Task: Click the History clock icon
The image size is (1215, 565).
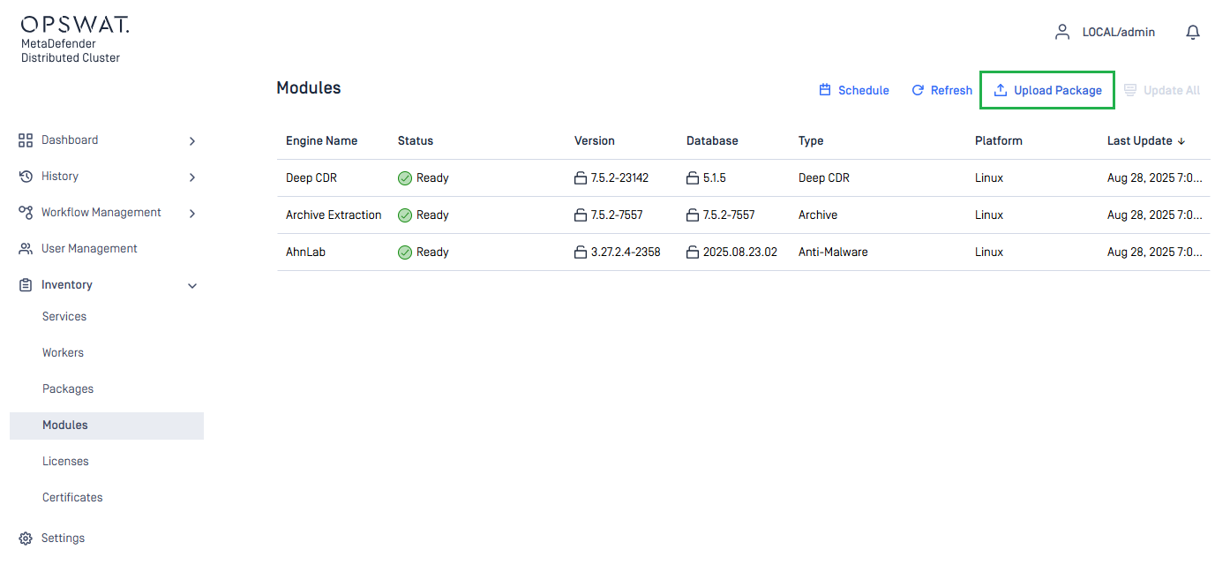Action: (26, 177)
